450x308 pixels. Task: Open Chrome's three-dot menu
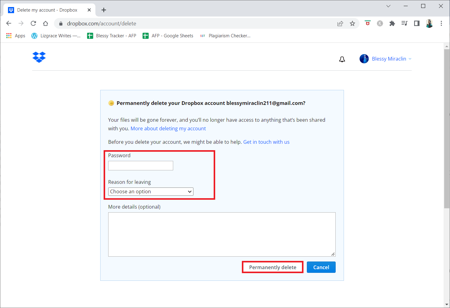(441, 24)
